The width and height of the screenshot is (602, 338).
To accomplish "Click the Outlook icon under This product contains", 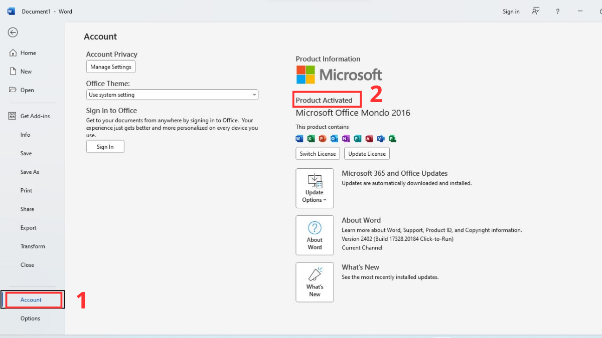I will (334, 139).
